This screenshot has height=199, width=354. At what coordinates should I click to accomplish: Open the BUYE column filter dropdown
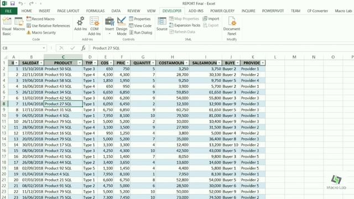tap(237, 63)
